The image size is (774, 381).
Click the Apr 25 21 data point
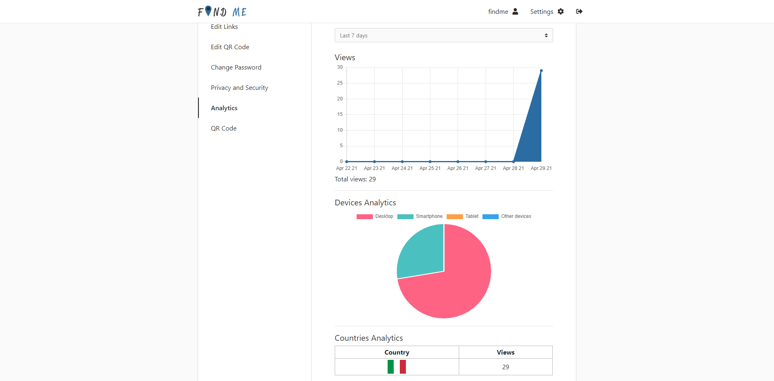(430, 161)
